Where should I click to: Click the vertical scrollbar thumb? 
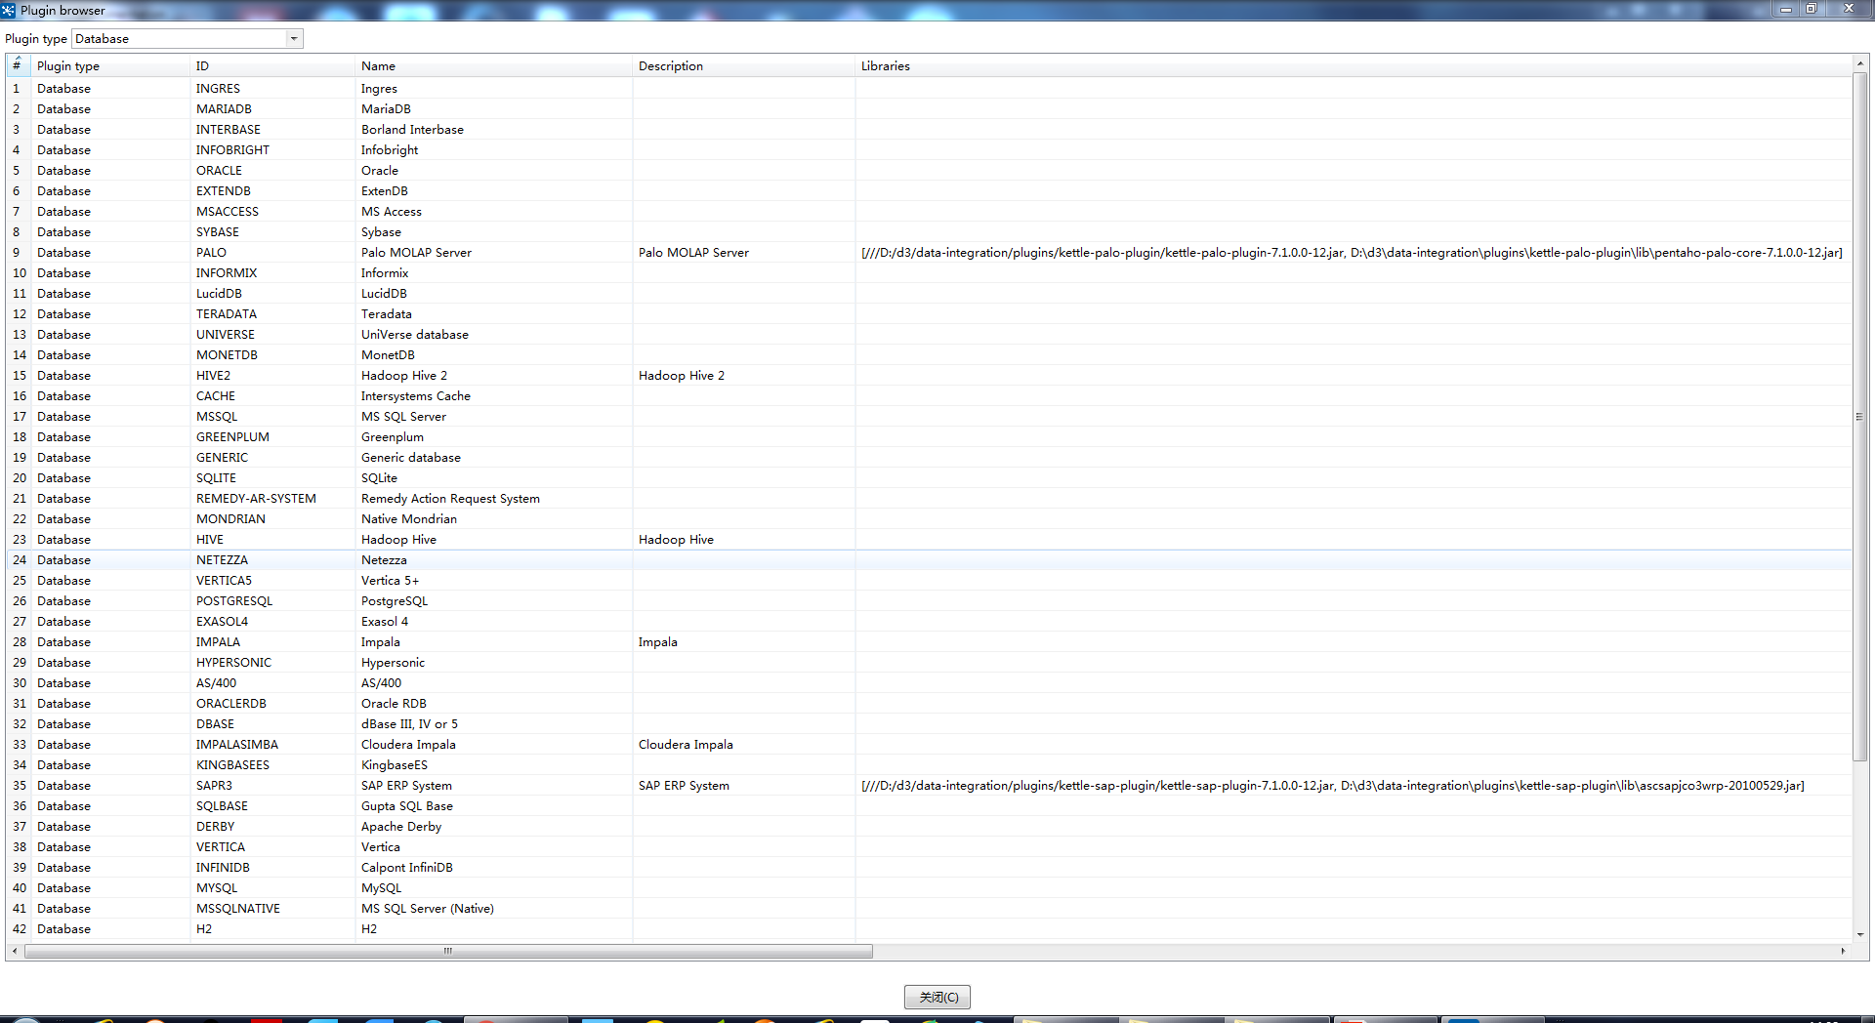pyautogui.click(x=1859, y=416)
